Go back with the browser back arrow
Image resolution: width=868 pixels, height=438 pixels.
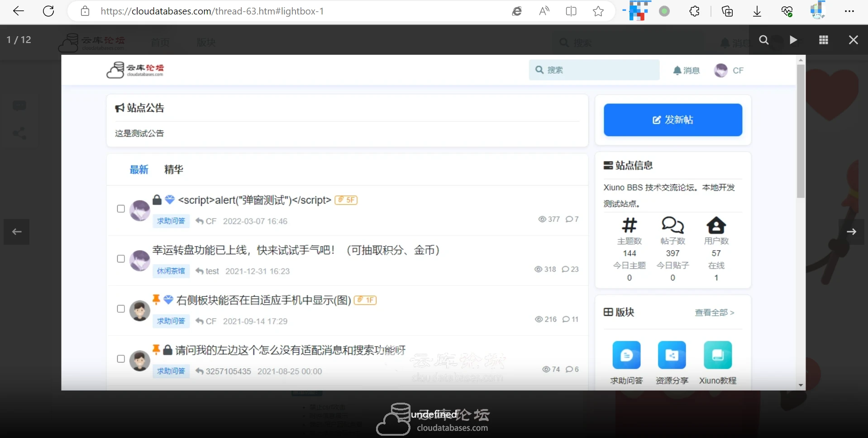(18, 11)
